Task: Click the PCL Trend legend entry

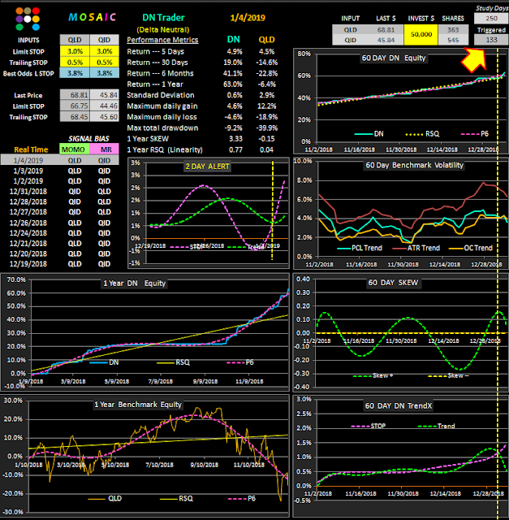Action: [360, 248]
